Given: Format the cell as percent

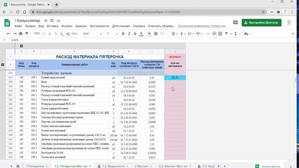Looking at the screenshot, I should point(56,34).
